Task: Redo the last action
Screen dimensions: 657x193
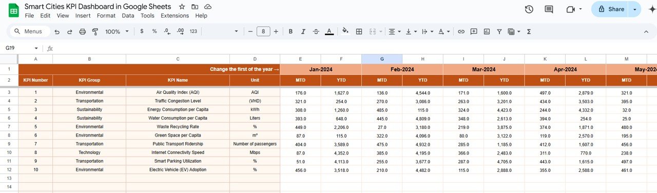Action: (70, 31)
